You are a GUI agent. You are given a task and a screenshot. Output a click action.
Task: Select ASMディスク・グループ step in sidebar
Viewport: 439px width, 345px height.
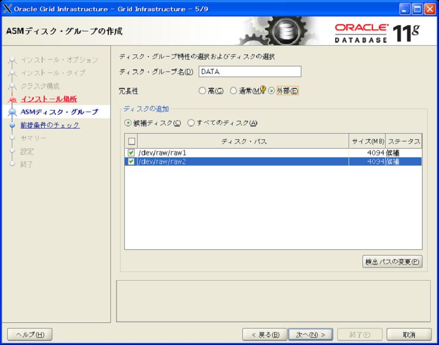(x=60, y=112)
